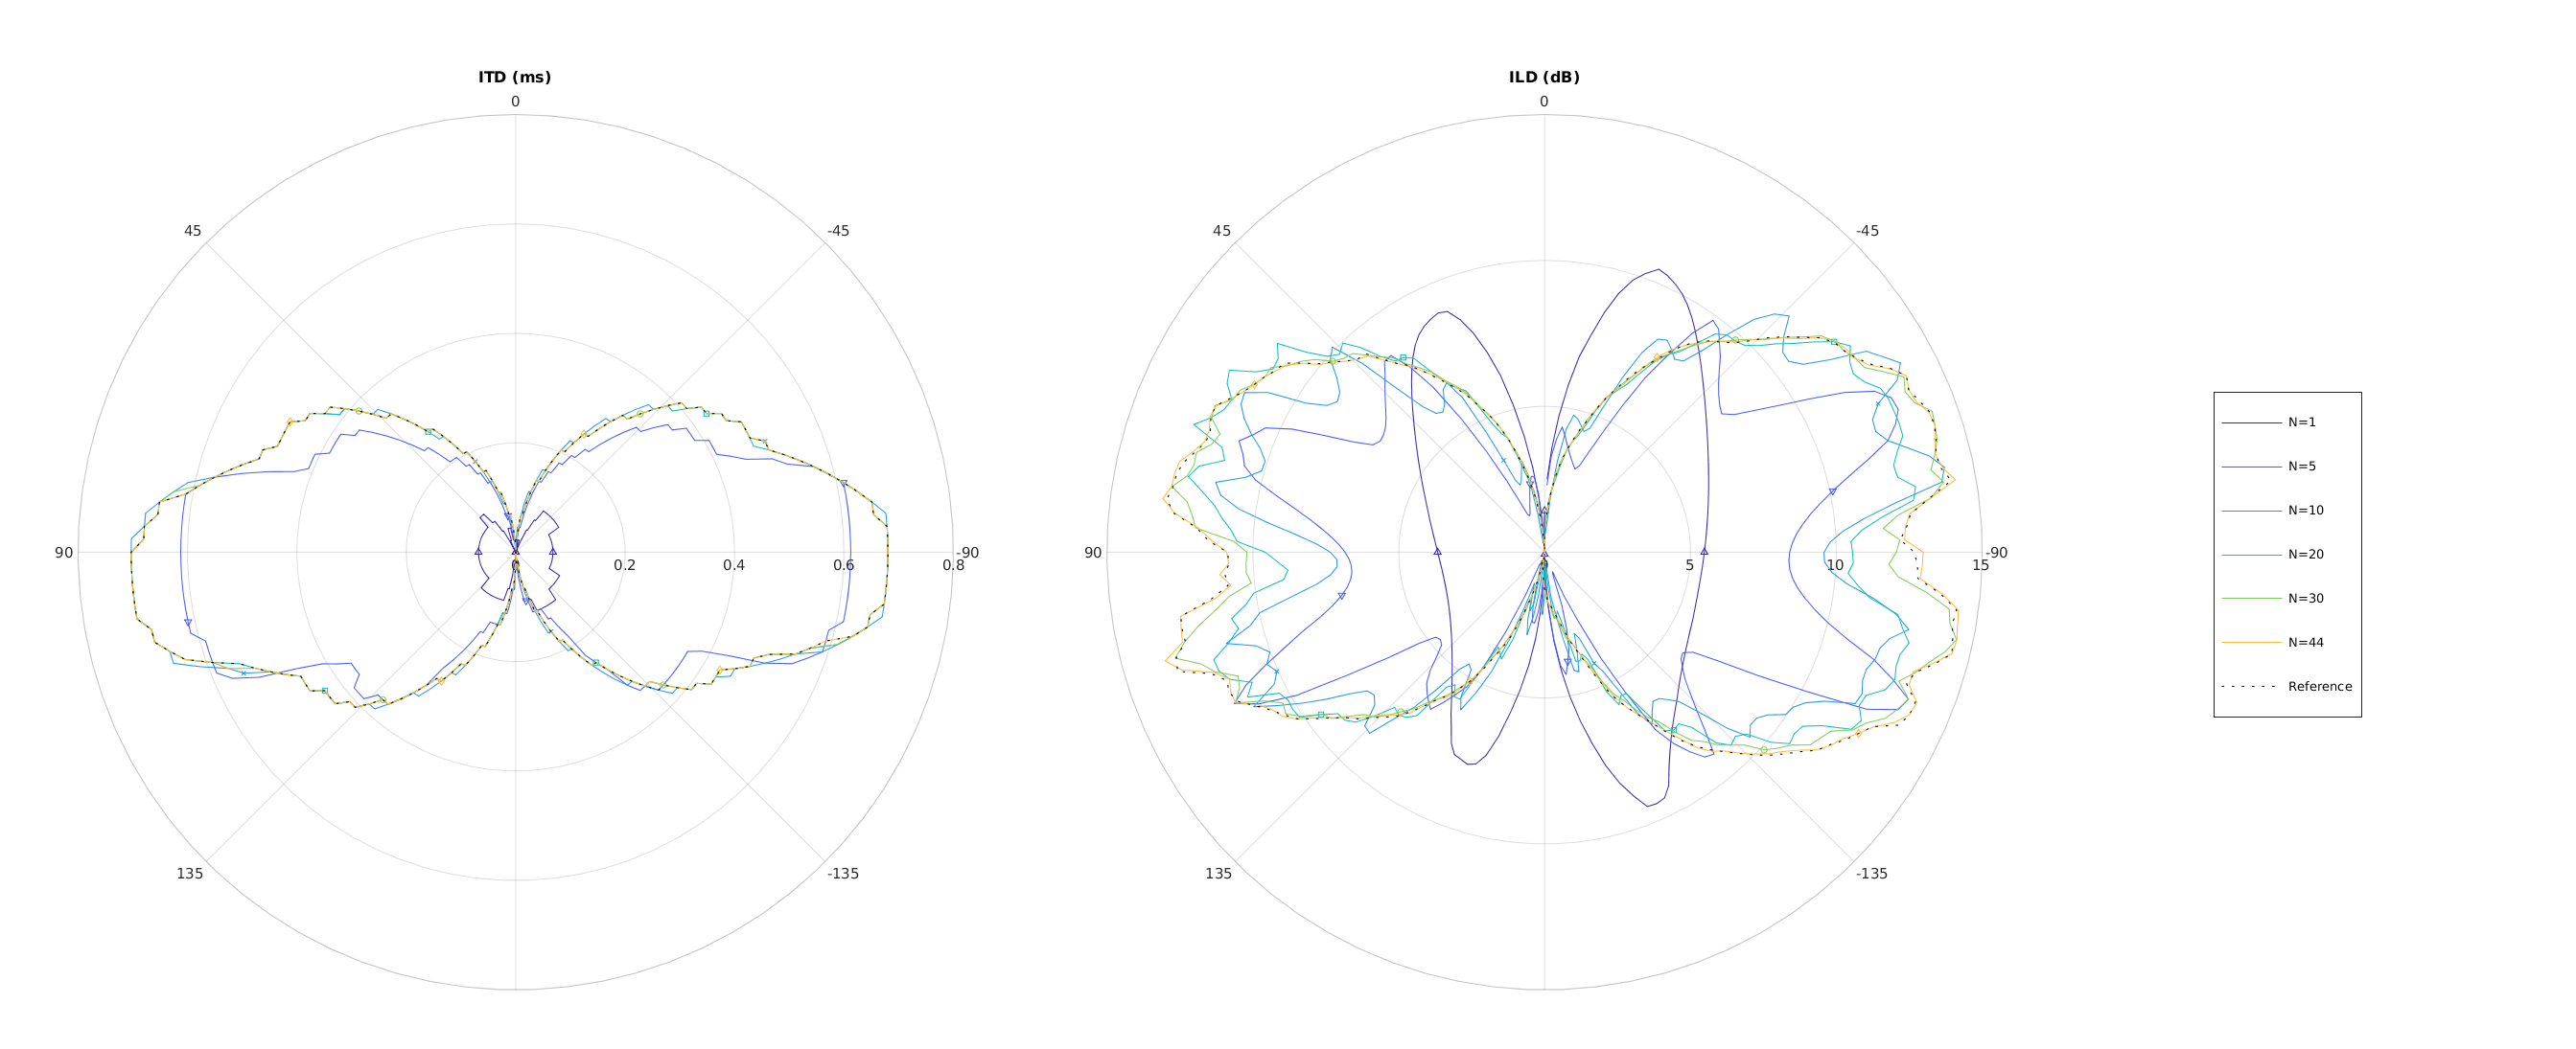
Task: Click the 15 radial tick in ILD plot
Action: click(1980, 565)
